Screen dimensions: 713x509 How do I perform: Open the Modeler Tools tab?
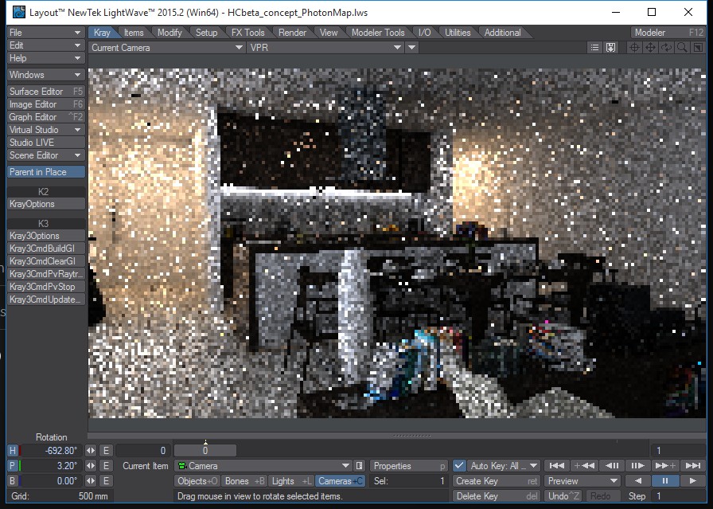point(378,33)
